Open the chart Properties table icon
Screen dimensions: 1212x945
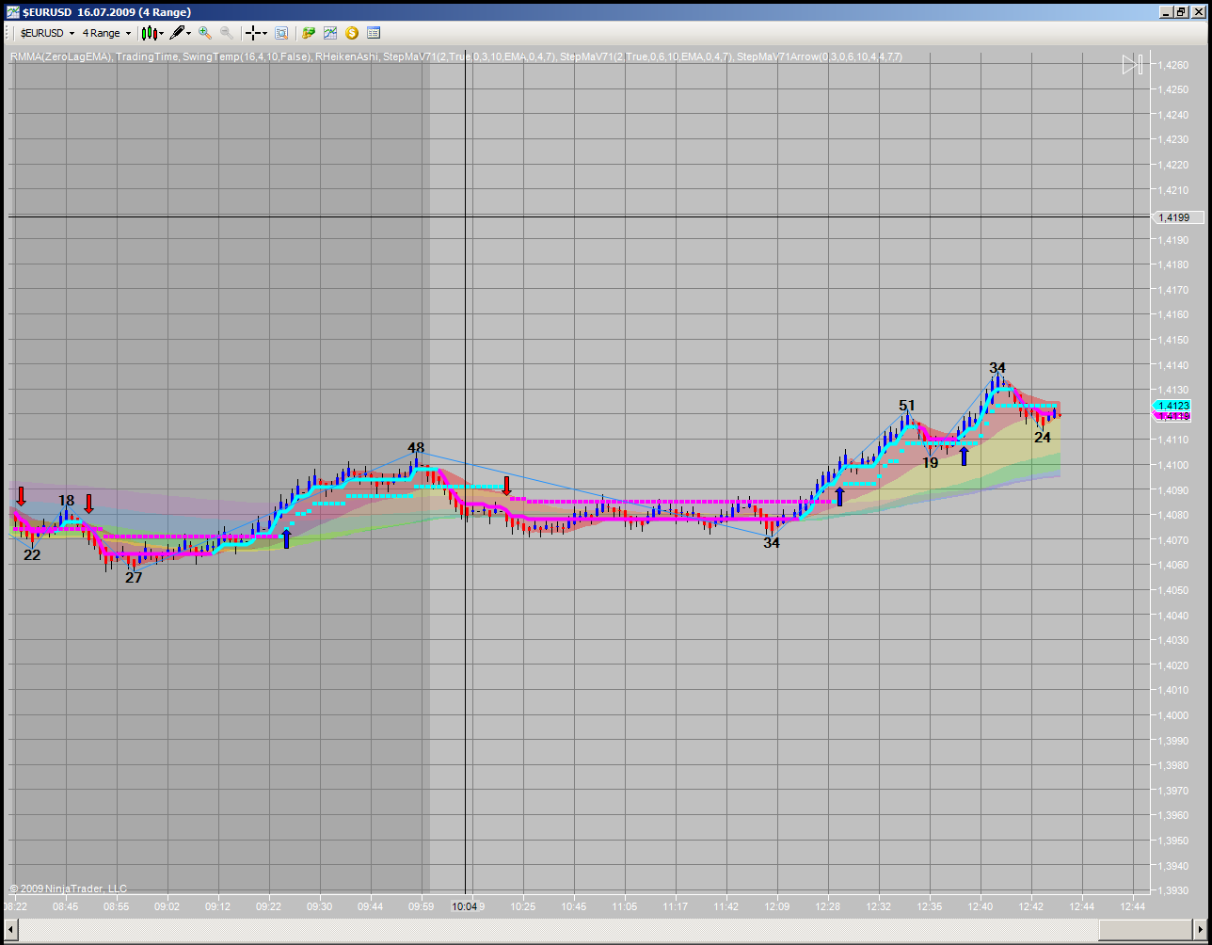click(374, 33)
